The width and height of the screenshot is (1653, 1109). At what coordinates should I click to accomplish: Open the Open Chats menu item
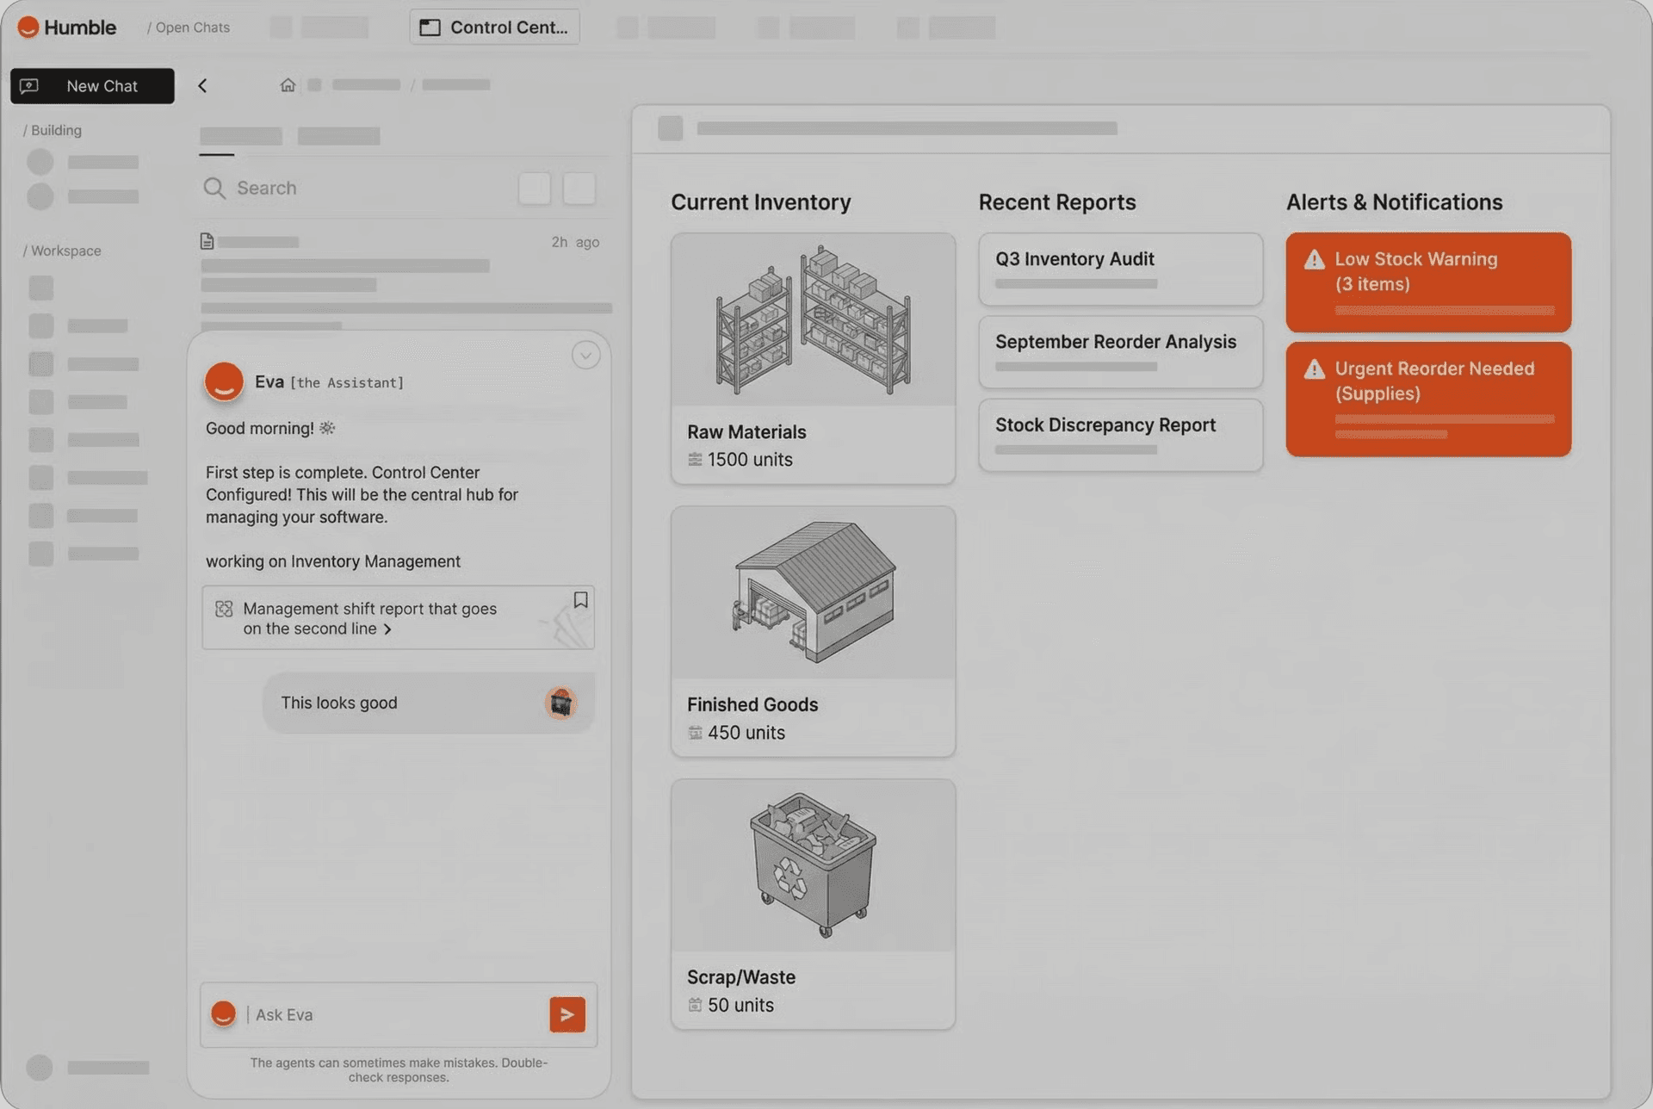[x=192, y=28]
